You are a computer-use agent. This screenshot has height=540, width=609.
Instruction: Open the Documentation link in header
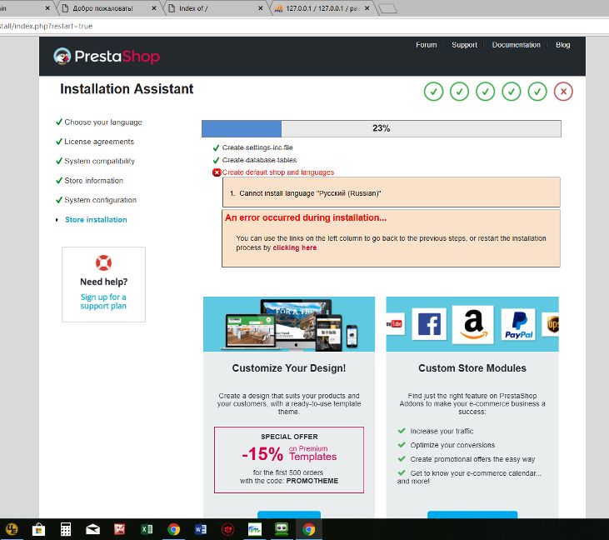516,45
